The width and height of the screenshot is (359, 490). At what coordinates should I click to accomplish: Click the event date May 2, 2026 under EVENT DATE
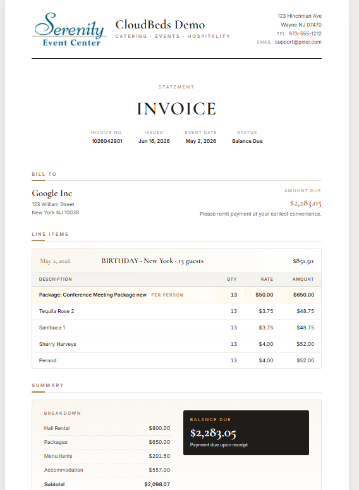pyautogui.click(x=200, y=141)
